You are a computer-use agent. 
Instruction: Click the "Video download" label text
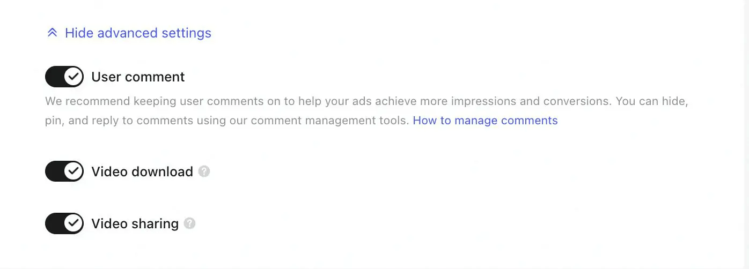(142, 171)
